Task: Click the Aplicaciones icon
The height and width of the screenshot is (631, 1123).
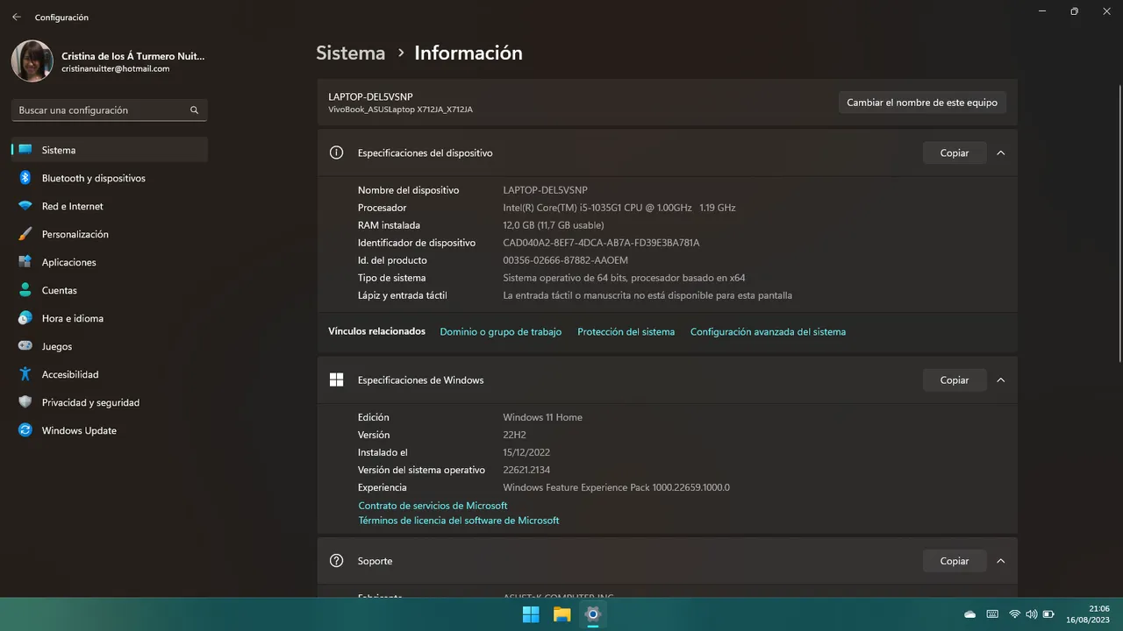Action: pyautogui.click(x=25, y=262)
